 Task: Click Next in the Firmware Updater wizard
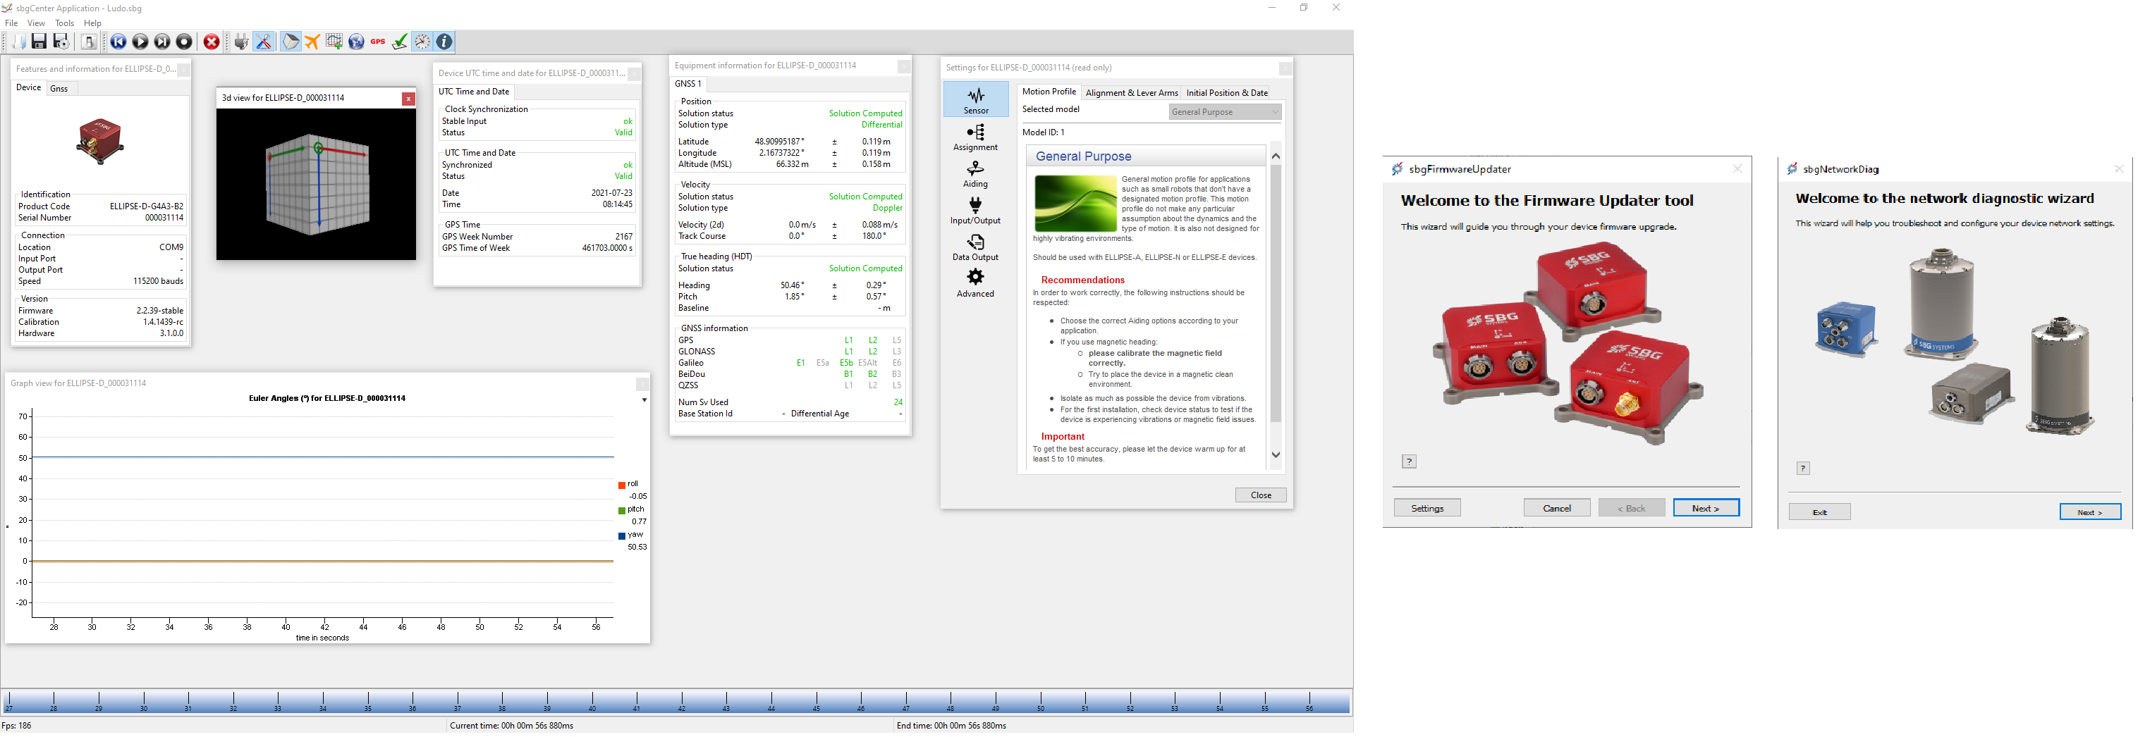1705,509
